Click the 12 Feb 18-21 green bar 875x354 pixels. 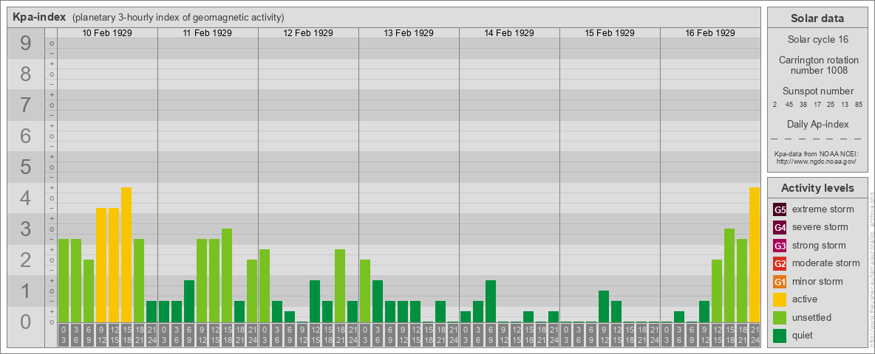(x=340, y=285)
